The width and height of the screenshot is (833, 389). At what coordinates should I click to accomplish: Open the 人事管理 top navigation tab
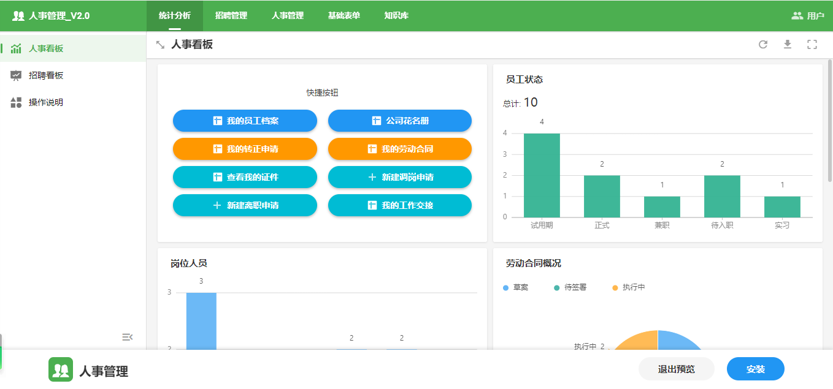pyautogui.click(x=288, y=16)
